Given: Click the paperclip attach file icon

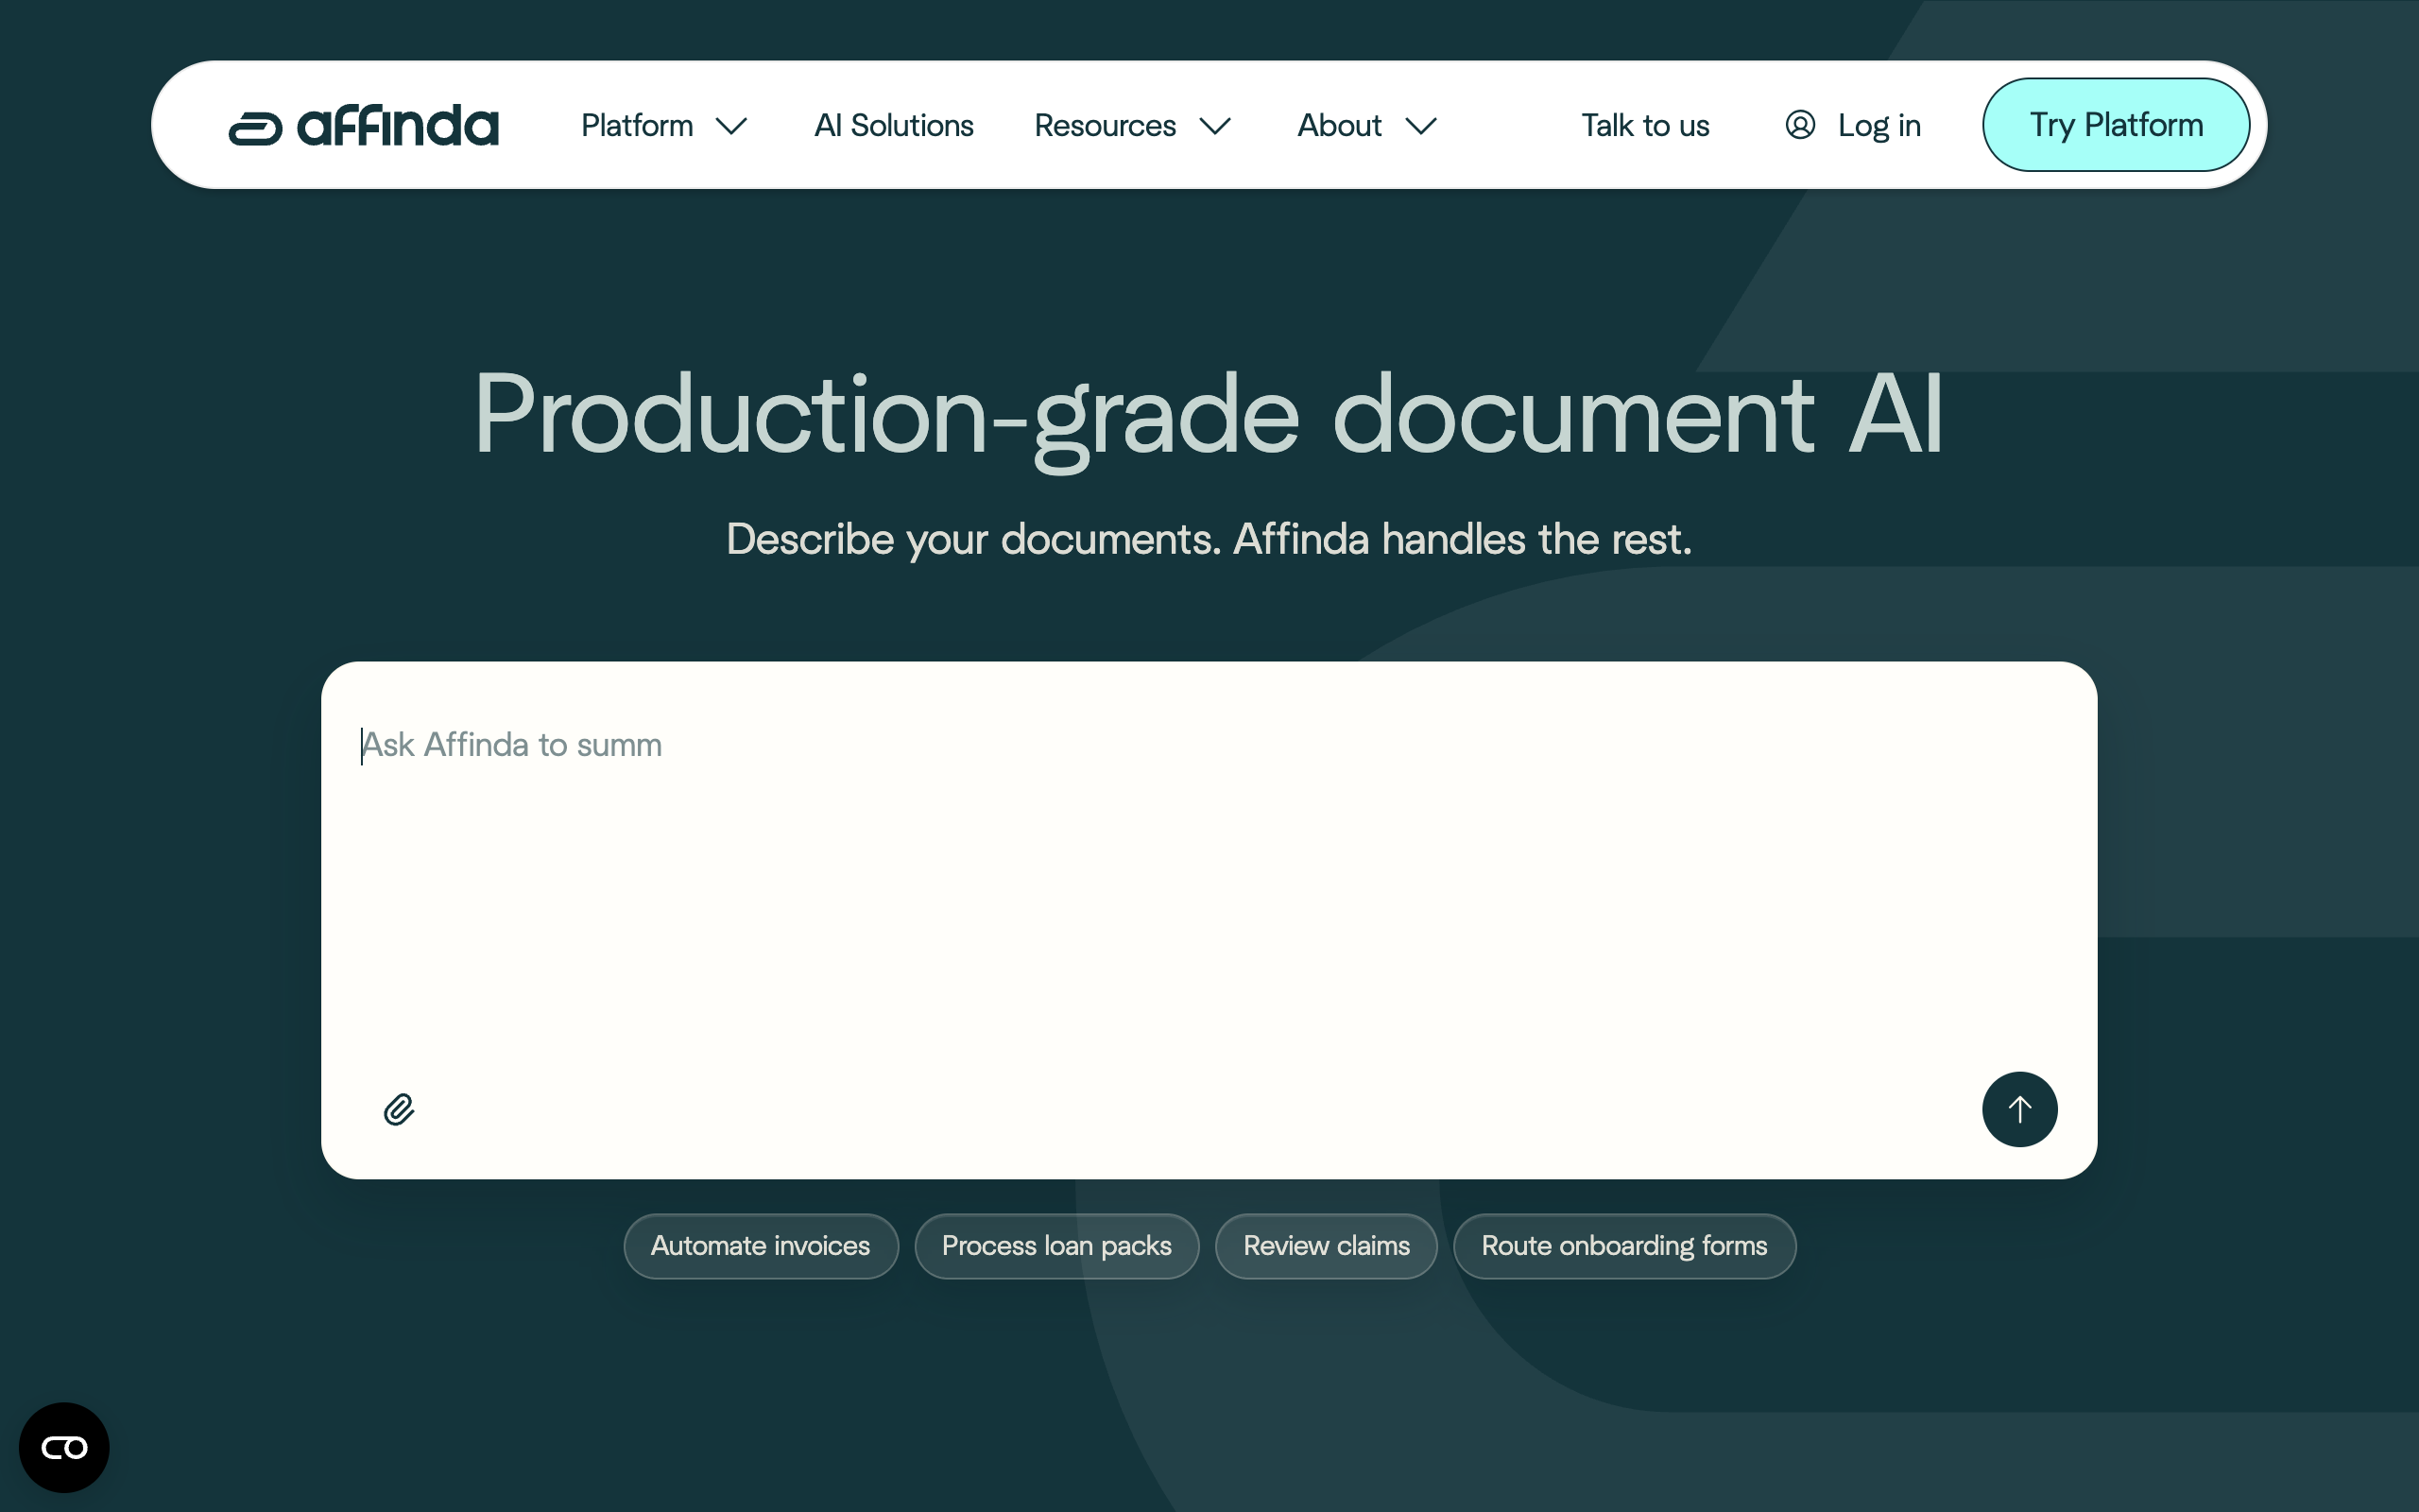Looking at the screenshot, I should (x=399, y=1109).
